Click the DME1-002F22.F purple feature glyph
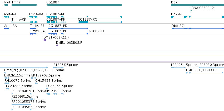 tap(45, 40)
